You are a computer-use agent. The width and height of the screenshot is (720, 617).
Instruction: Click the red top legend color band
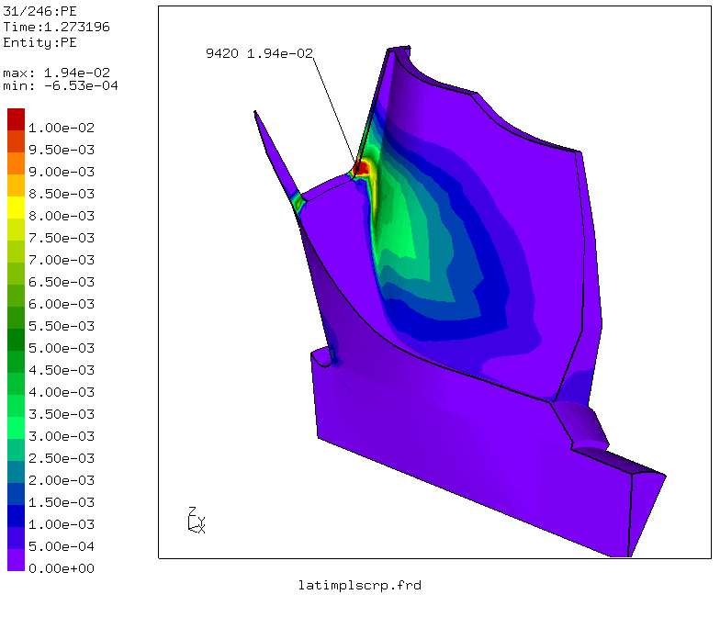pos(17,119)
